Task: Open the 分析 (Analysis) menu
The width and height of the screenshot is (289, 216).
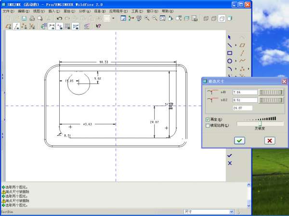Action: tap(85, 11)
